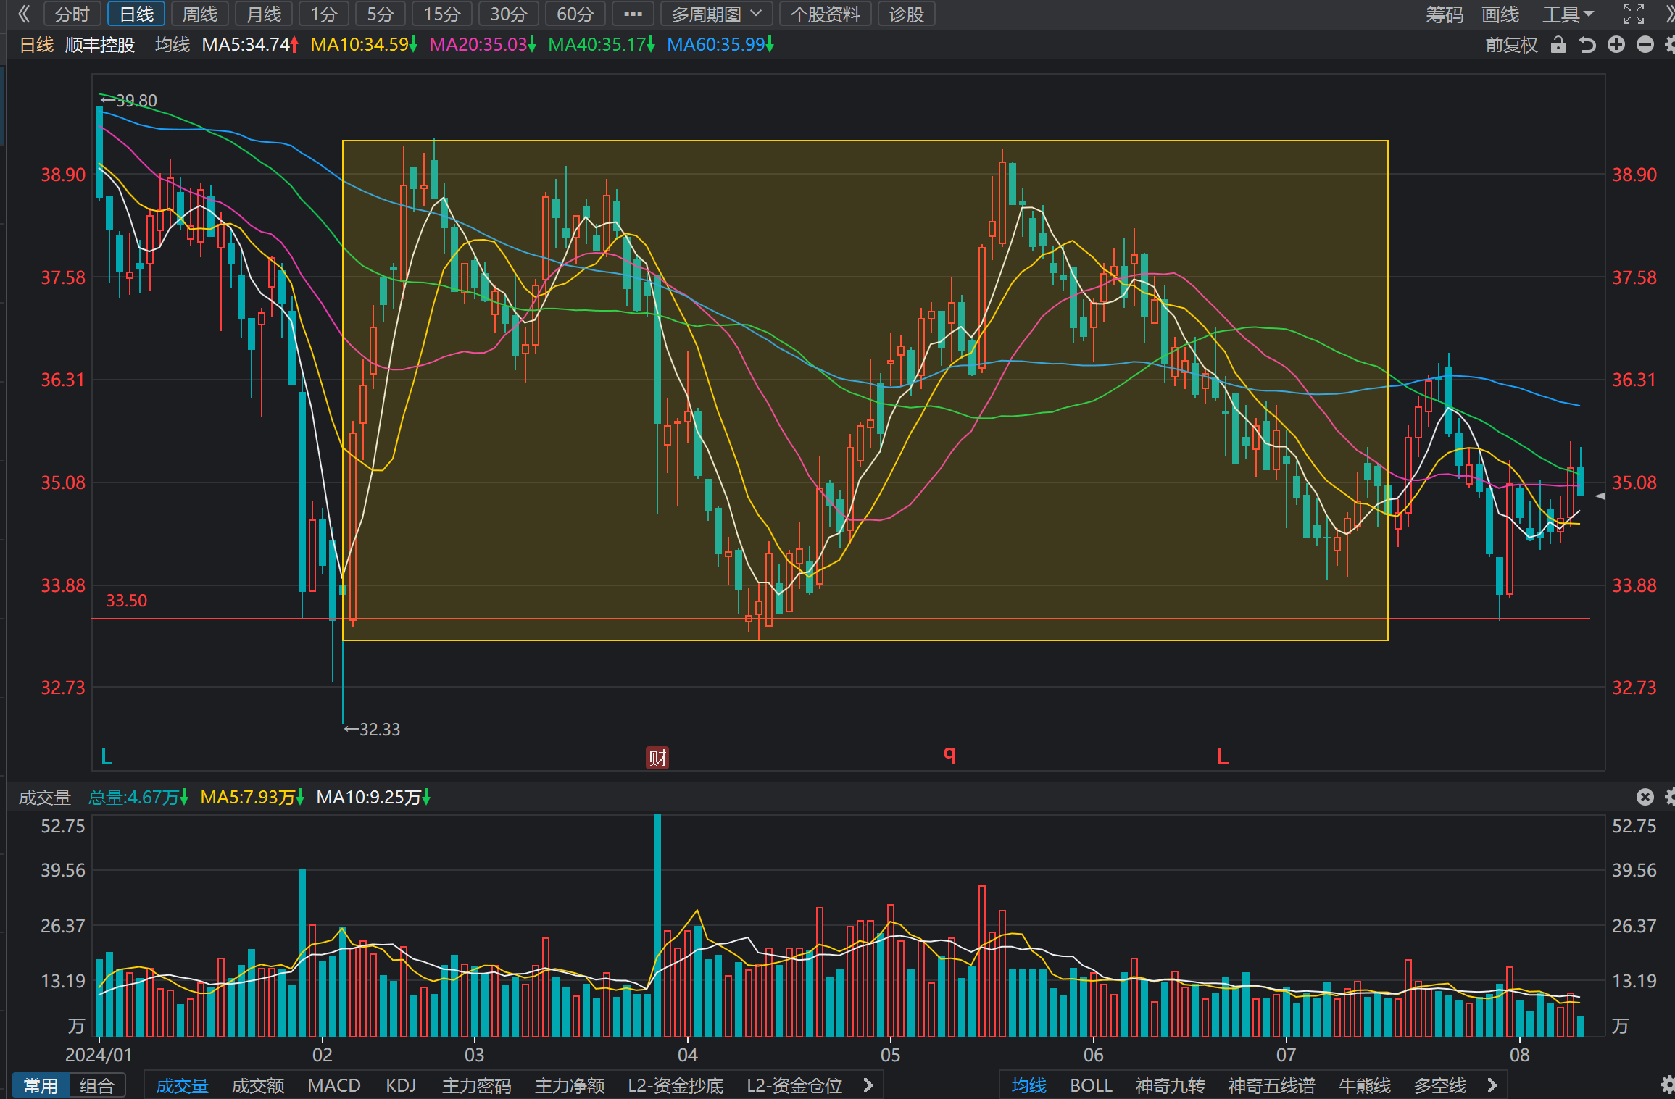Select the 60分 period
This screenshot has height=1099, width=1675.
(575, 14)
